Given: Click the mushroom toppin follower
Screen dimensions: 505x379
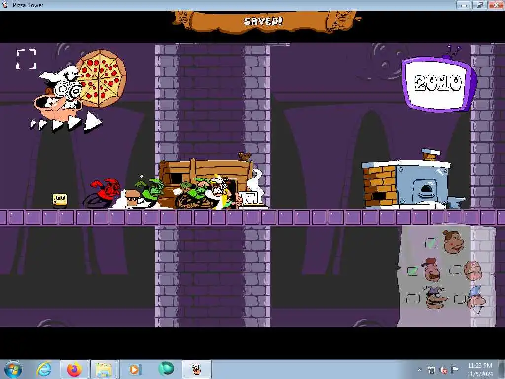Looking at the screenshot, I should pyautogui.click(x=132, y=198).
